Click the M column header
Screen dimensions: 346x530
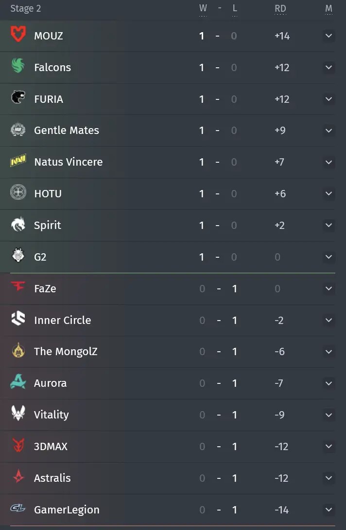tap(329, 8)
